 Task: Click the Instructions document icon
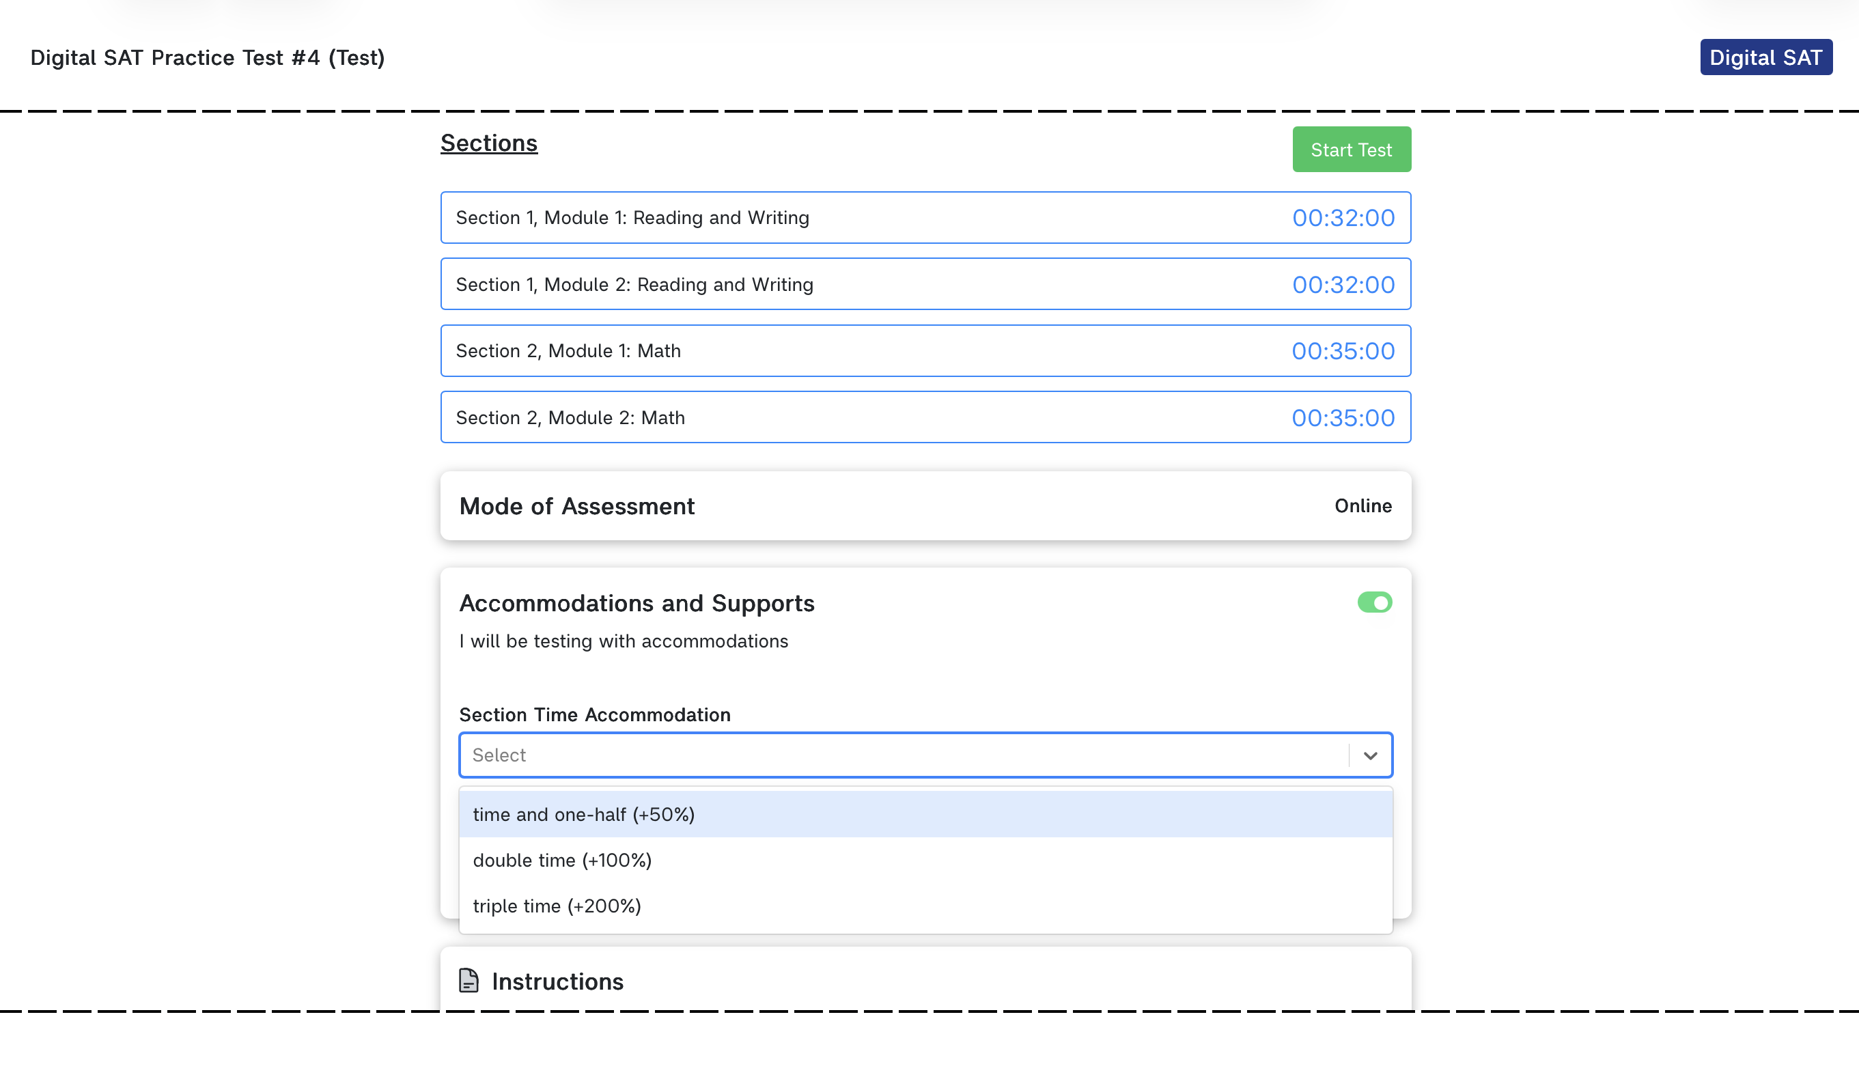pyautogui.click(x=469, y=981)
